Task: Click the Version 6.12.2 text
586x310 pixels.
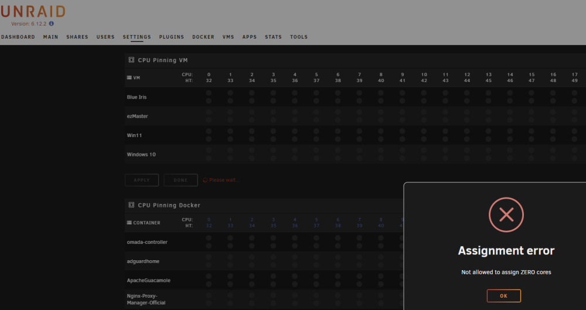Action: tap(29, 23)
